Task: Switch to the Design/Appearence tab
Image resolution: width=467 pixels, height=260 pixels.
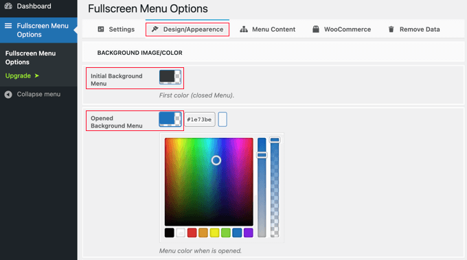Action: 187,29
